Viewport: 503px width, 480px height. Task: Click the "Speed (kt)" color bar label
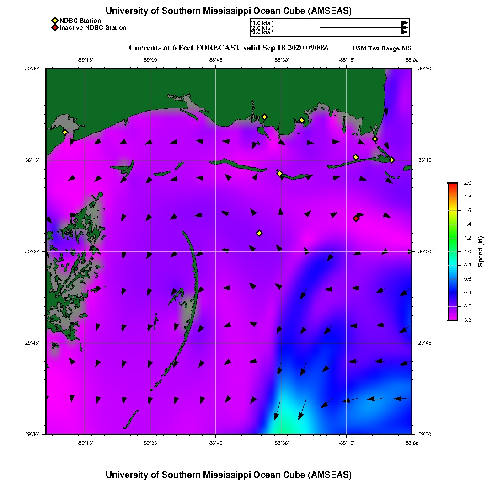pyautogui.click(x=481, y=251)
